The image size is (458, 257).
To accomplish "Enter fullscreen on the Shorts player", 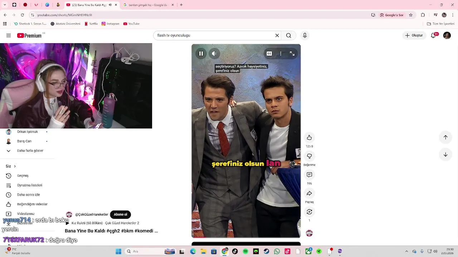I will point(292,54).
